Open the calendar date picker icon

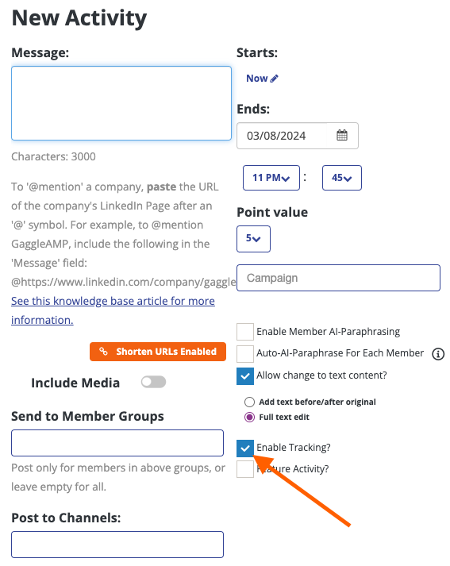[342, 136]
